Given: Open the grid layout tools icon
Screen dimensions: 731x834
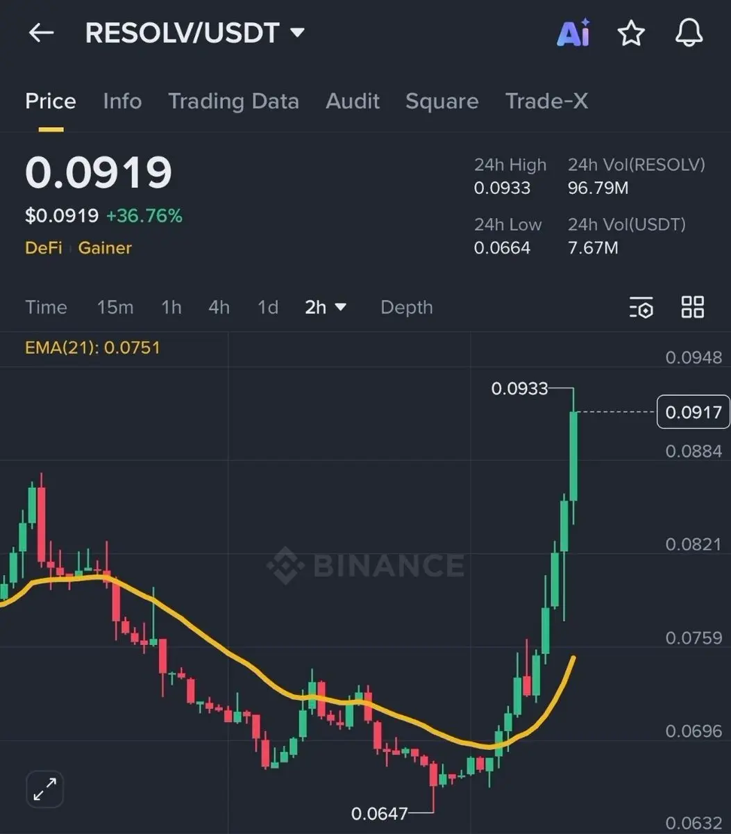Looking at the screenshot, I should pyautogui.click(x=693, y=307).
